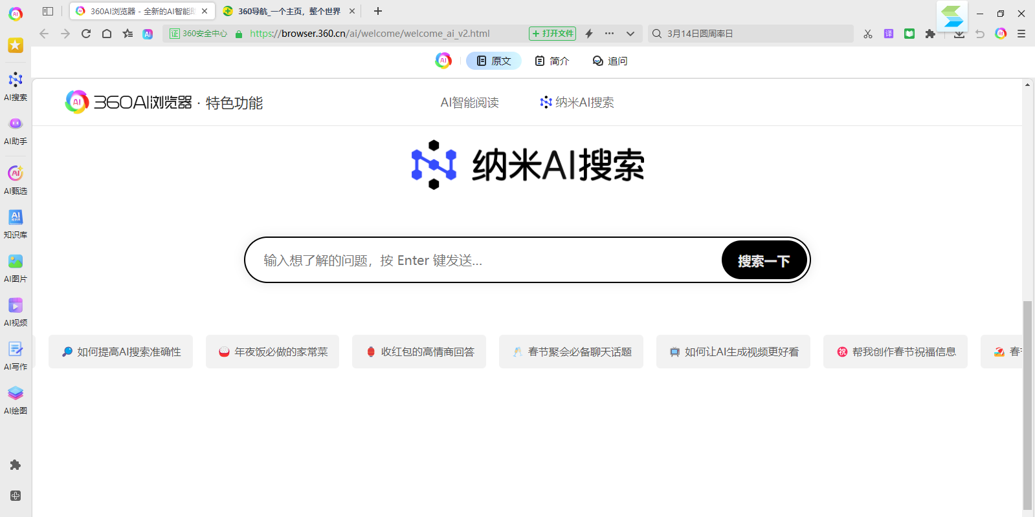This screenshot has width=1035, height=517.
Task: Select suggestion 如何让AI生成视频更好看
Action: pyautogui.click(x=733, y=352)
